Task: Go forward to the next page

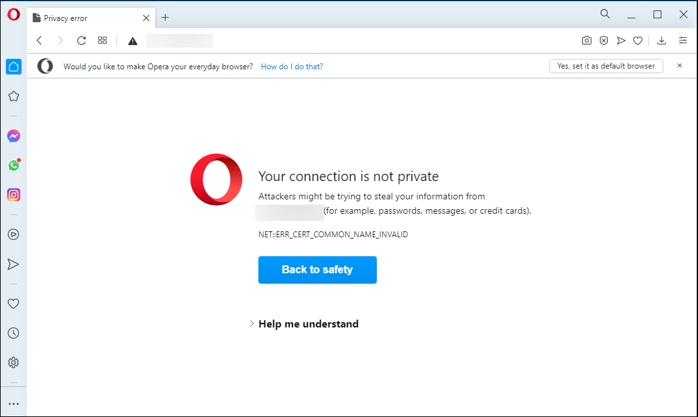Action: (x=60, y=41)
